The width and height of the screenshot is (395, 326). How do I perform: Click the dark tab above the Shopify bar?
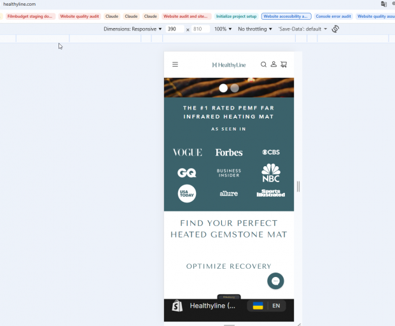pos(229,297)
